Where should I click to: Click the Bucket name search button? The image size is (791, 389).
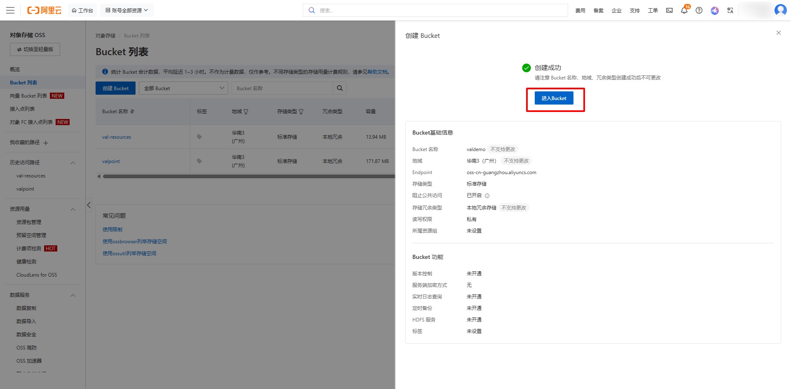click(340, 88)
